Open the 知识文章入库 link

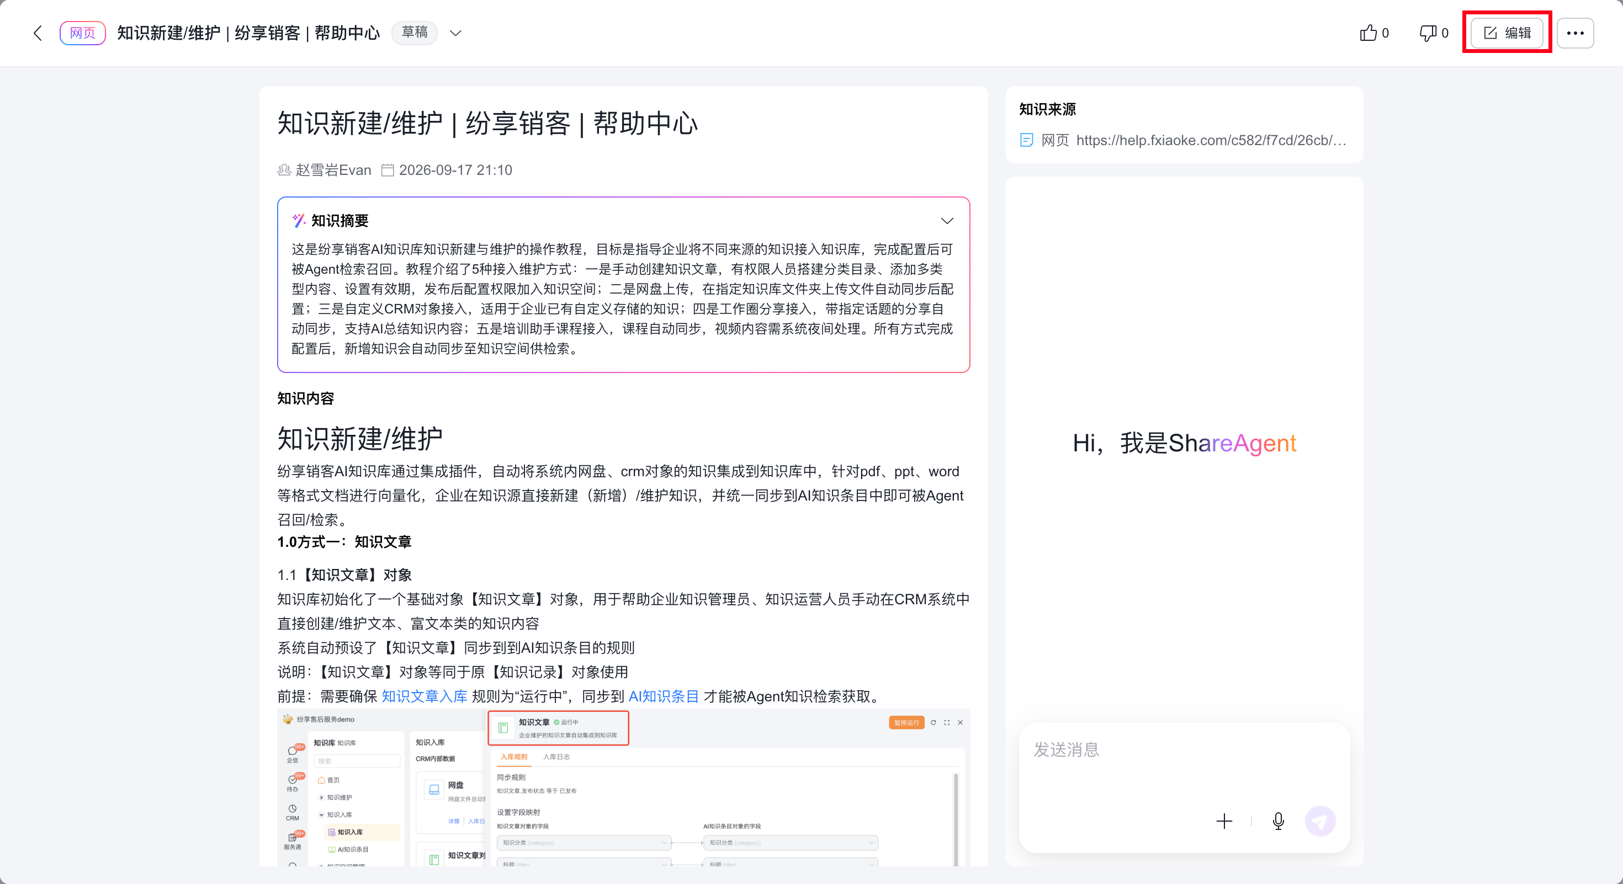425,696
